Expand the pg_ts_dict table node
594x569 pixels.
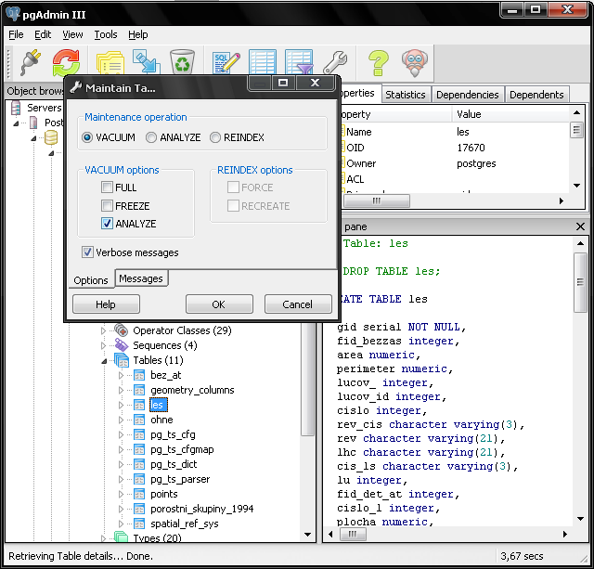122,464
